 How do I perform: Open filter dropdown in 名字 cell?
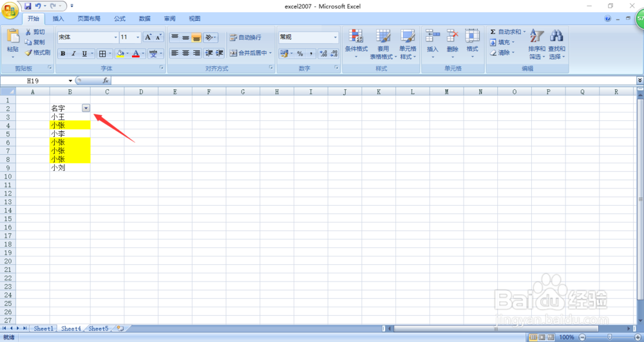86,108
